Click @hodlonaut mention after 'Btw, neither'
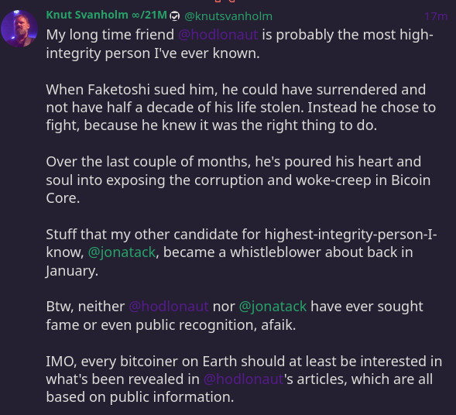Image resolution: width=456 pixels, height=415 pixels. [169, 307]
